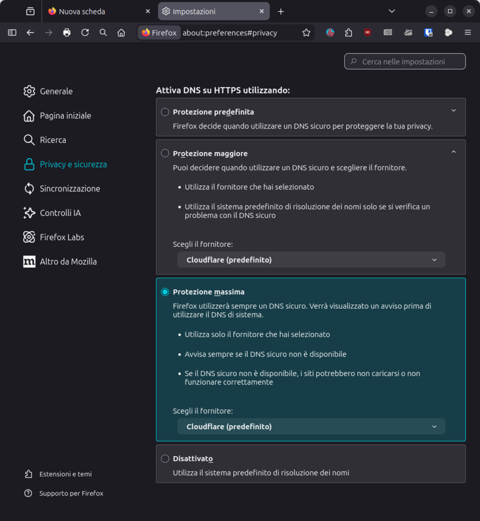Select the Sincronizzazione settings category
Viewport: 480px width, 521px height.
[x=70, y=189]
